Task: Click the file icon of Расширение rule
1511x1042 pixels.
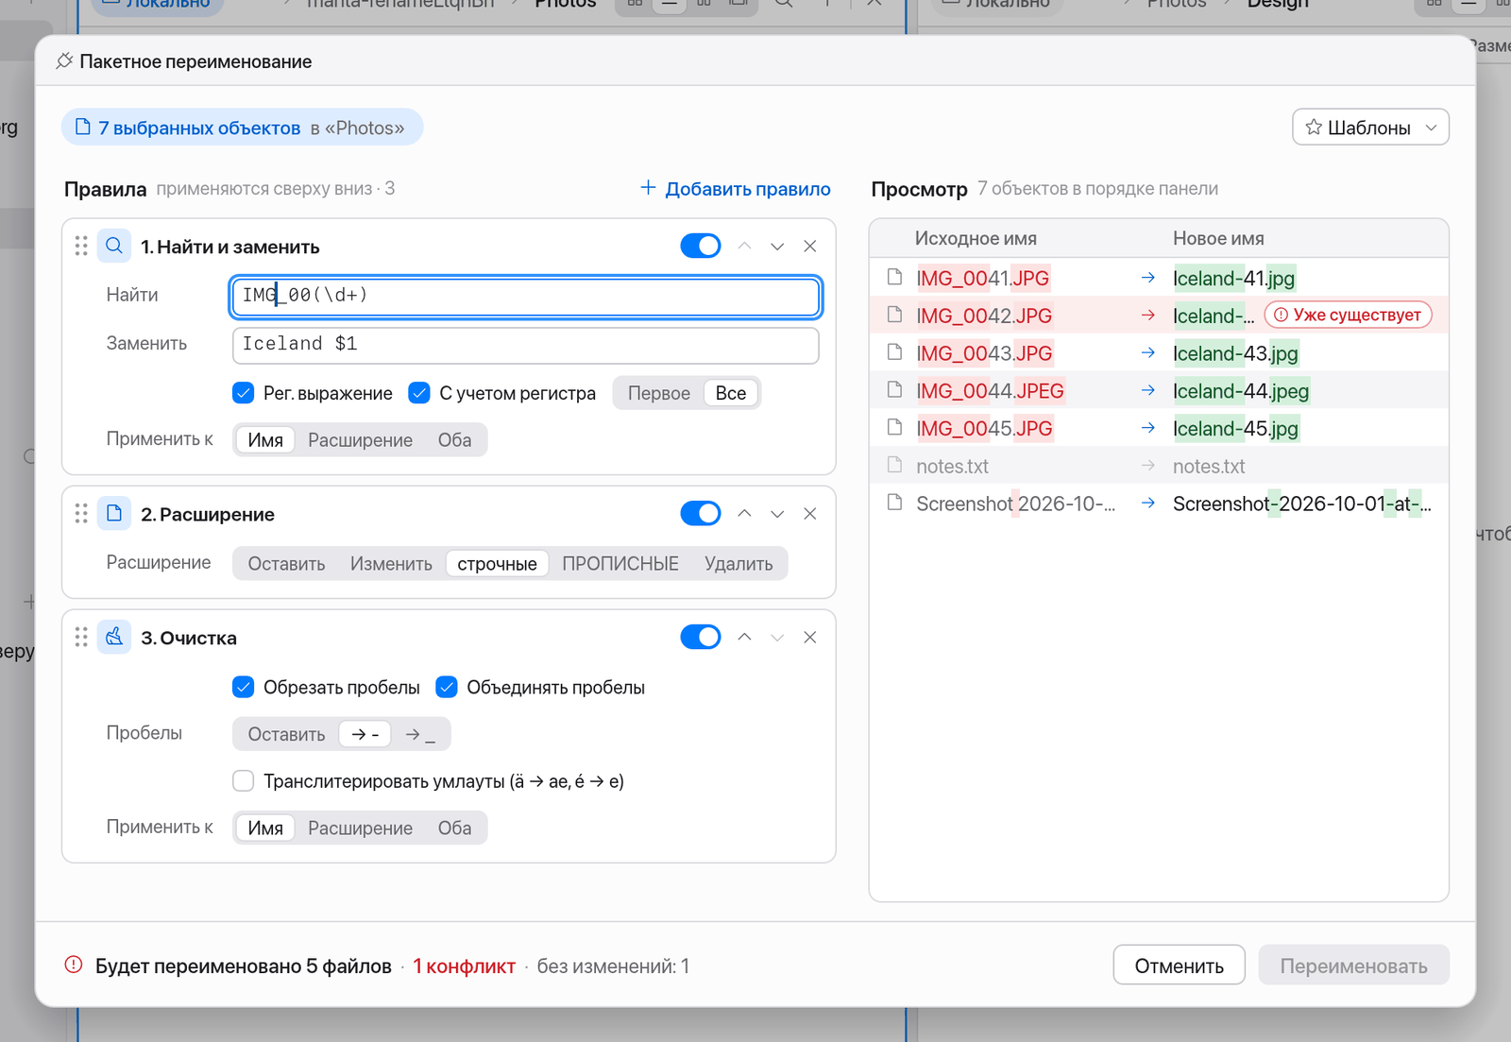Action: coord(114,514)
